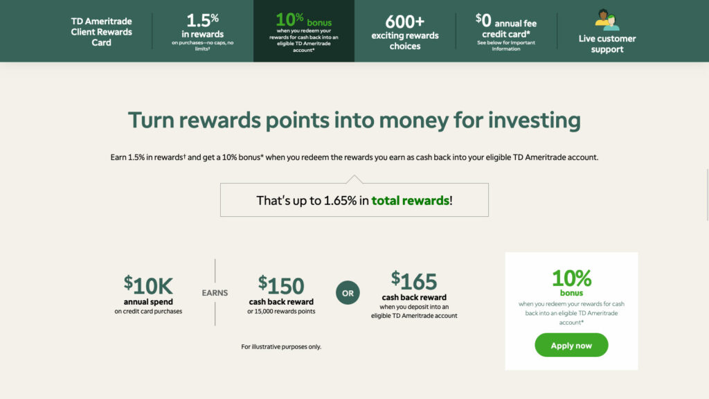
Task: Click the green total rewards text
Action: [x=410, y=200]
